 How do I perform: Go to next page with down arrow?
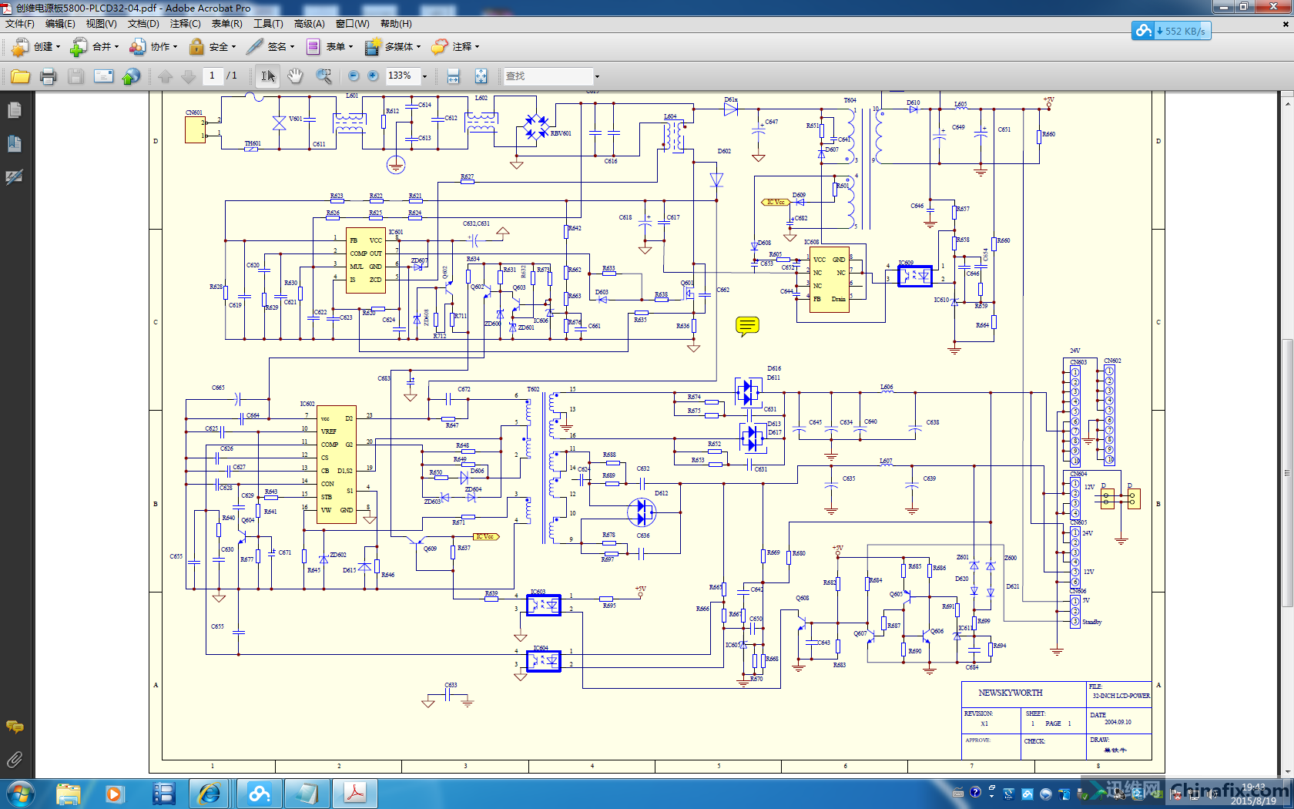point(188,76)
